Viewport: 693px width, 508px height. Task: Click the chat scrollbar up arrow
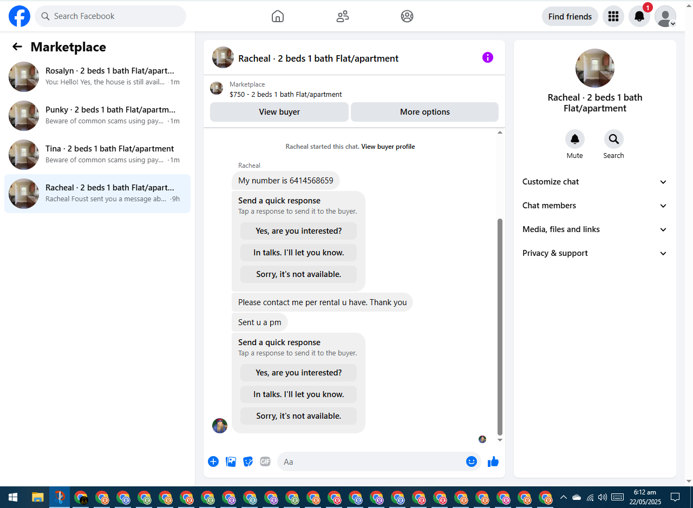tap(500, 133)
